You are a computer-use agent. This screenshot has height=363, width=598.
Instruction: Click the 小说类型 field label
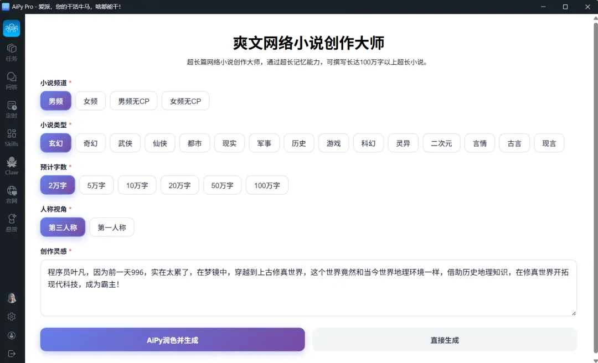coord(53,125)
